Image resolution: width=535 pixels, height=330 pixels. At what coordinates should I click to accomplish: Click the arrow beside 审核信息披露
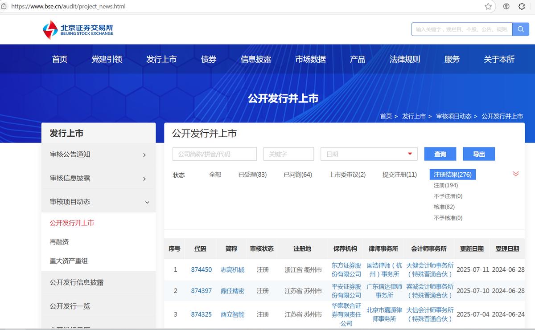pos(144,178)
